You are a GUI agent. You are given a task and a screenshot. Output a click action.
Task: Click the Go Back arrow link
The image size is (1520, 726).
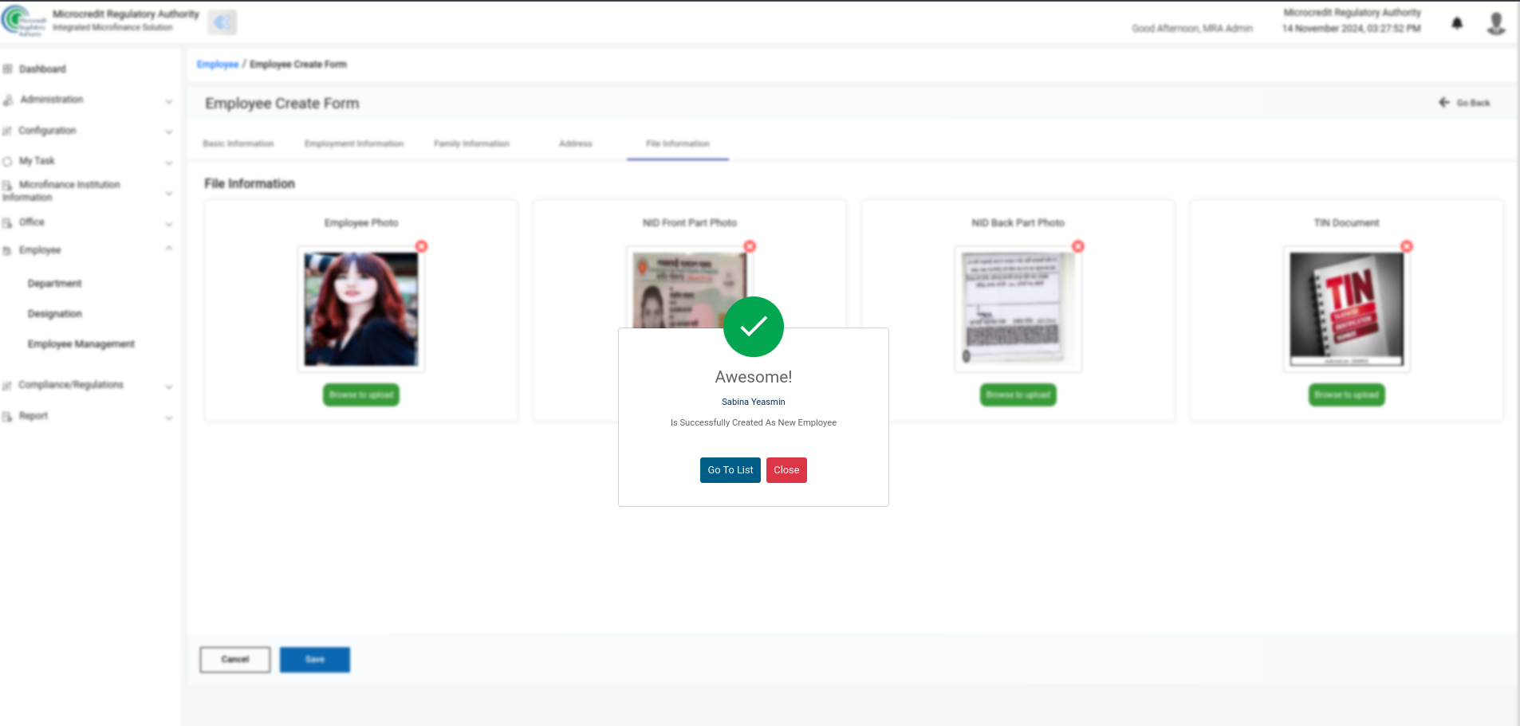pos(1464,103)
